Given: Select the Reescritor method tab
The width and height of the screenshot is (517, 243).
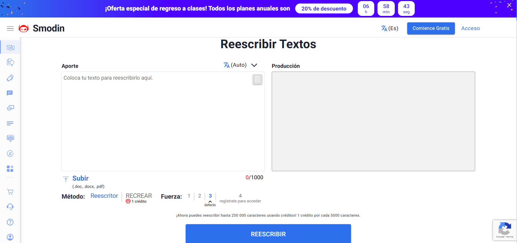Looking at the screenshot, I should pyautogui.click(x=104, y=196).
